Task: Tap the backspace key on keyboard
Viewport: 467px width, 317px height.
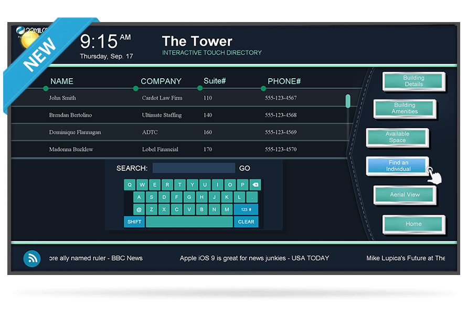Action: [x=255, y=185]
